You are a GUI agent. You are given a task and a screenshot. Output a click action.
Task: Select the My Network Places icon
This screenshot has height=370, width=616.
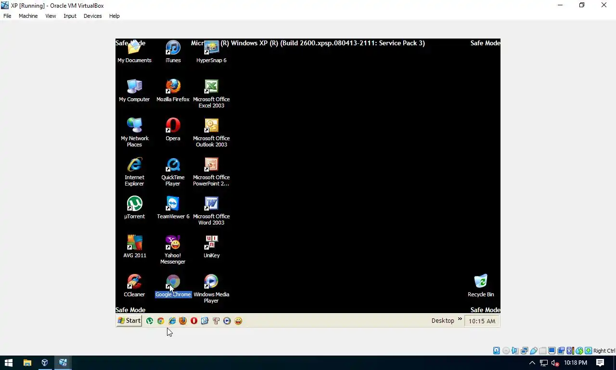tap(134, 132)
